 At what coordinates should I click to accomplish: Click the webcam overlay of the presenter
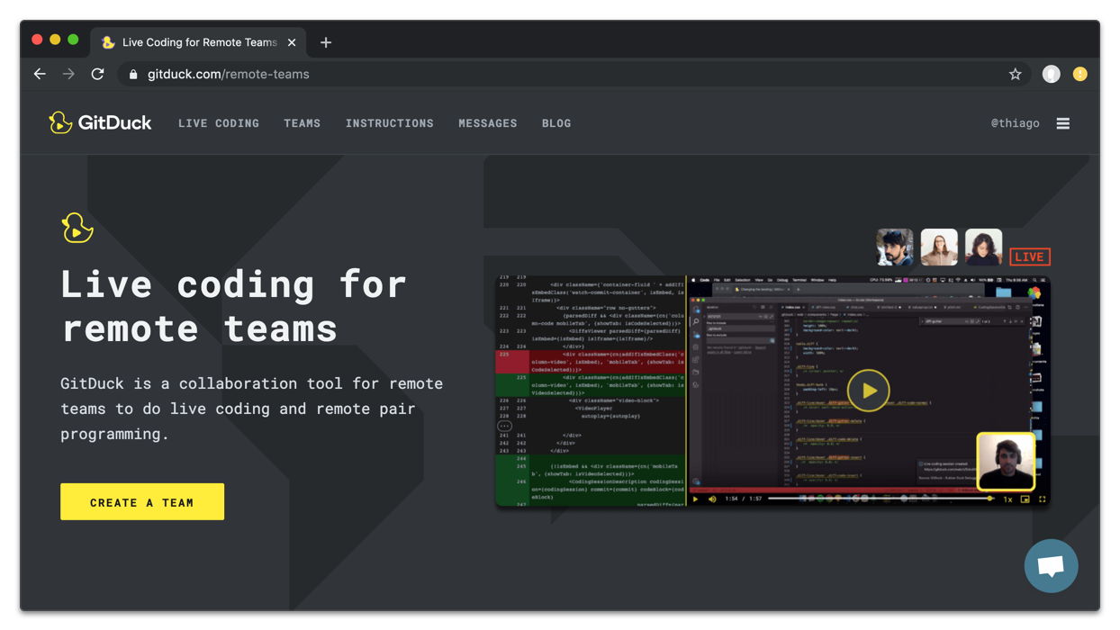coord(1007,461)
